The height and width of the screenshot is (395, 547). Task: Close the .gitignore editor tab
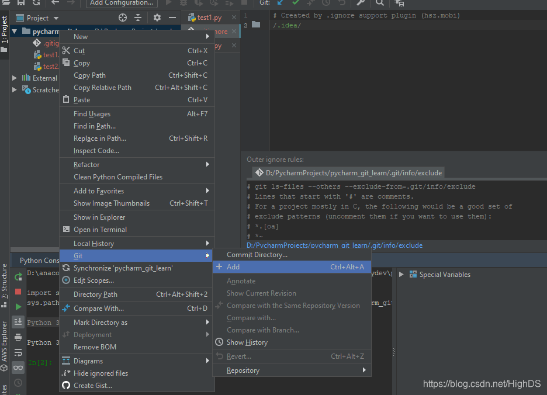pos(234,31)
